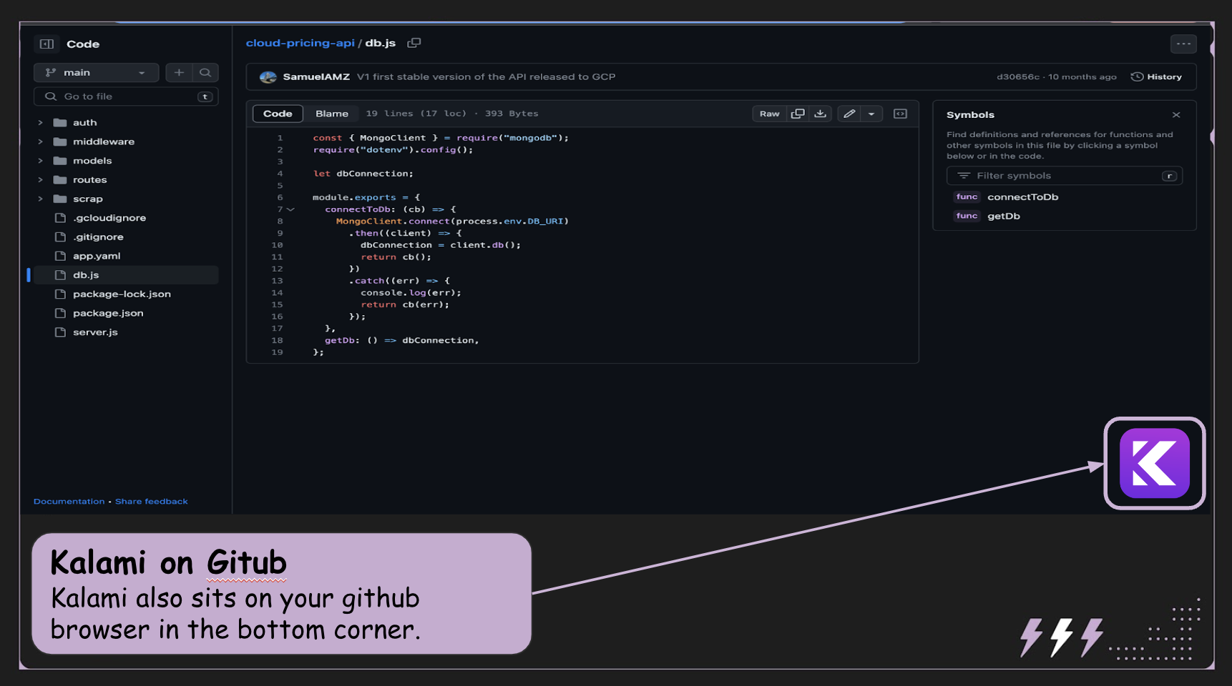Open more edit options dropdown arrow
1232x686 pixels.
click(x=871, y=114)
